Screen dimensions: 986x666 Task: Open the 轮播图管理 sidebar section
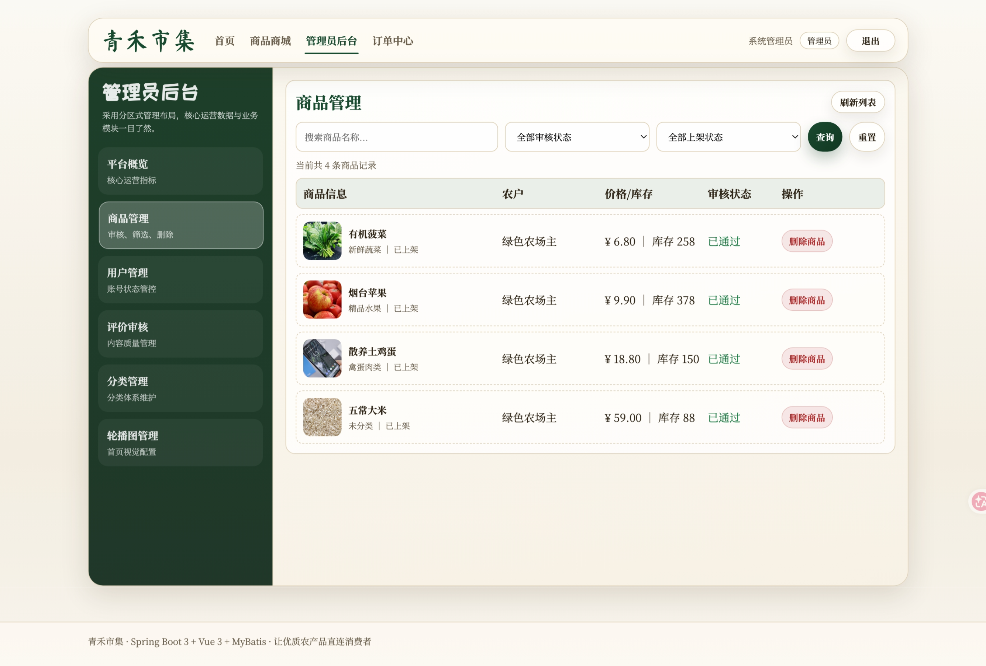coord(180,443)
